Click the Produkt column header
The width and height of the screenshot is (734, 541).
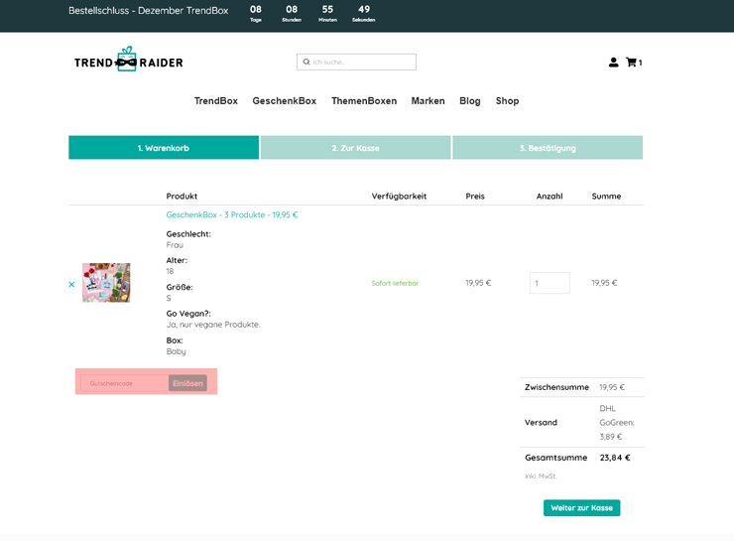point(182,197)
